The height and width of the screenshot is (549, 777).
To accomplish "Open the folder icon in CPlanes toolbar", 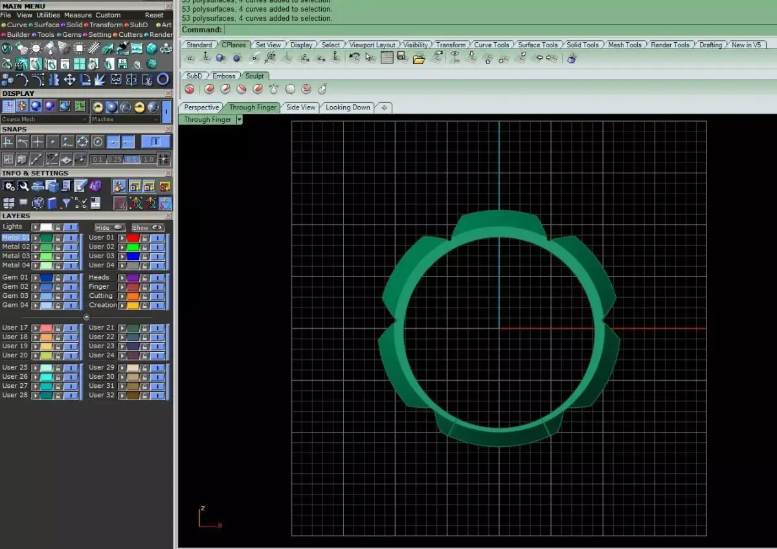I will 418,58.
